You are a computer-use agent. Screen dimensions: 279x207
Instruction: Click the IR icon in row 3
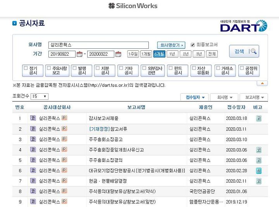[64, 139]
